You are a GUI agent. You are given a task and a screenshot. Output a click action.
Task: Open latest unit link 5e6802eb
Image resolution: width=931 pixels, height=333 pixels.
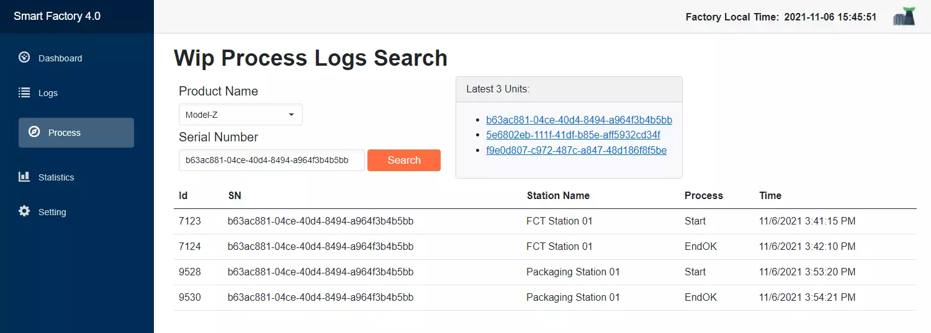point(573,135)
